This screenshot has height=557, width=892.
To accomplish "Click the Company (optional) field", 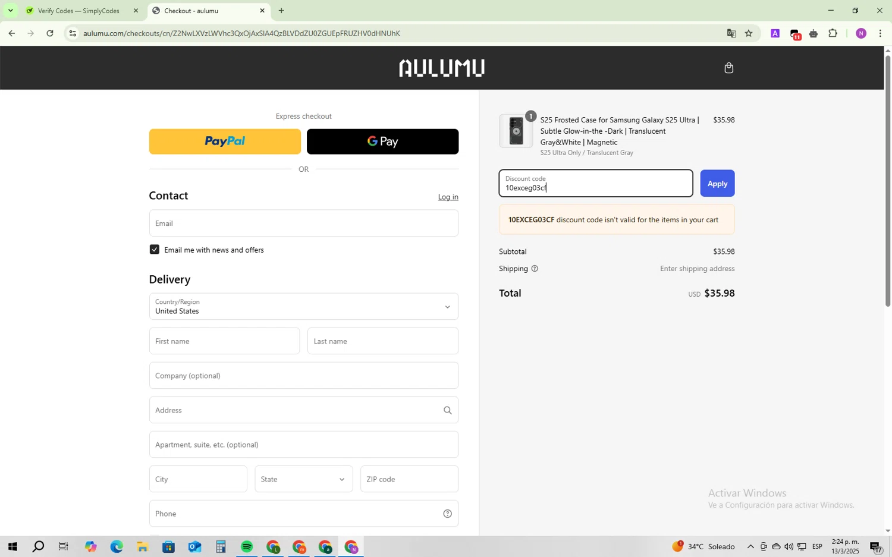I will coord(303,376).
